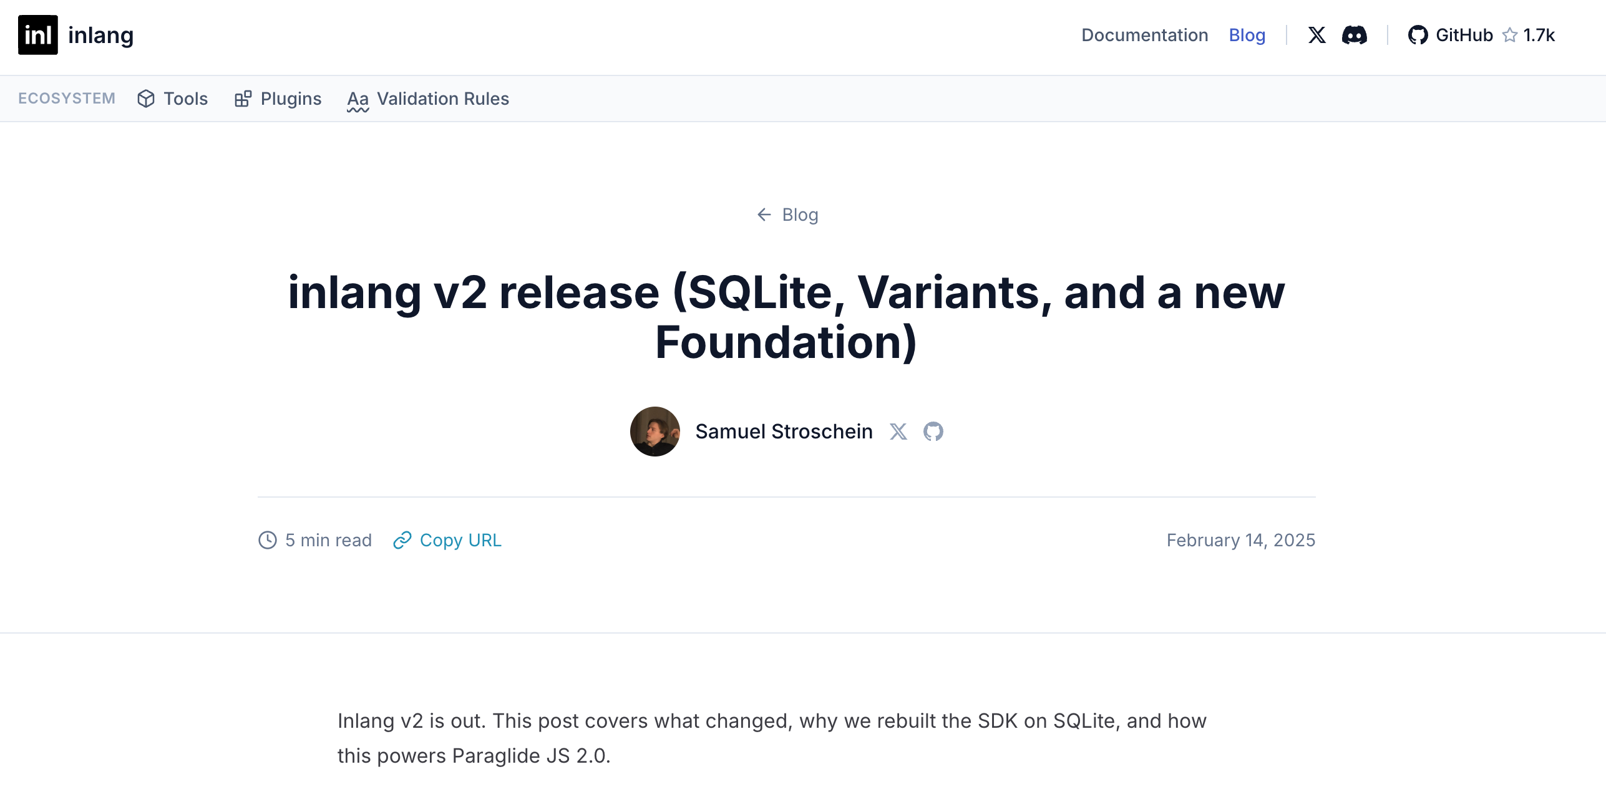Image resolution: width=1606 pixels, height=792 pixels.
Task: Click the 1.7k GitHub stars count
Action: click(1539, 35)
